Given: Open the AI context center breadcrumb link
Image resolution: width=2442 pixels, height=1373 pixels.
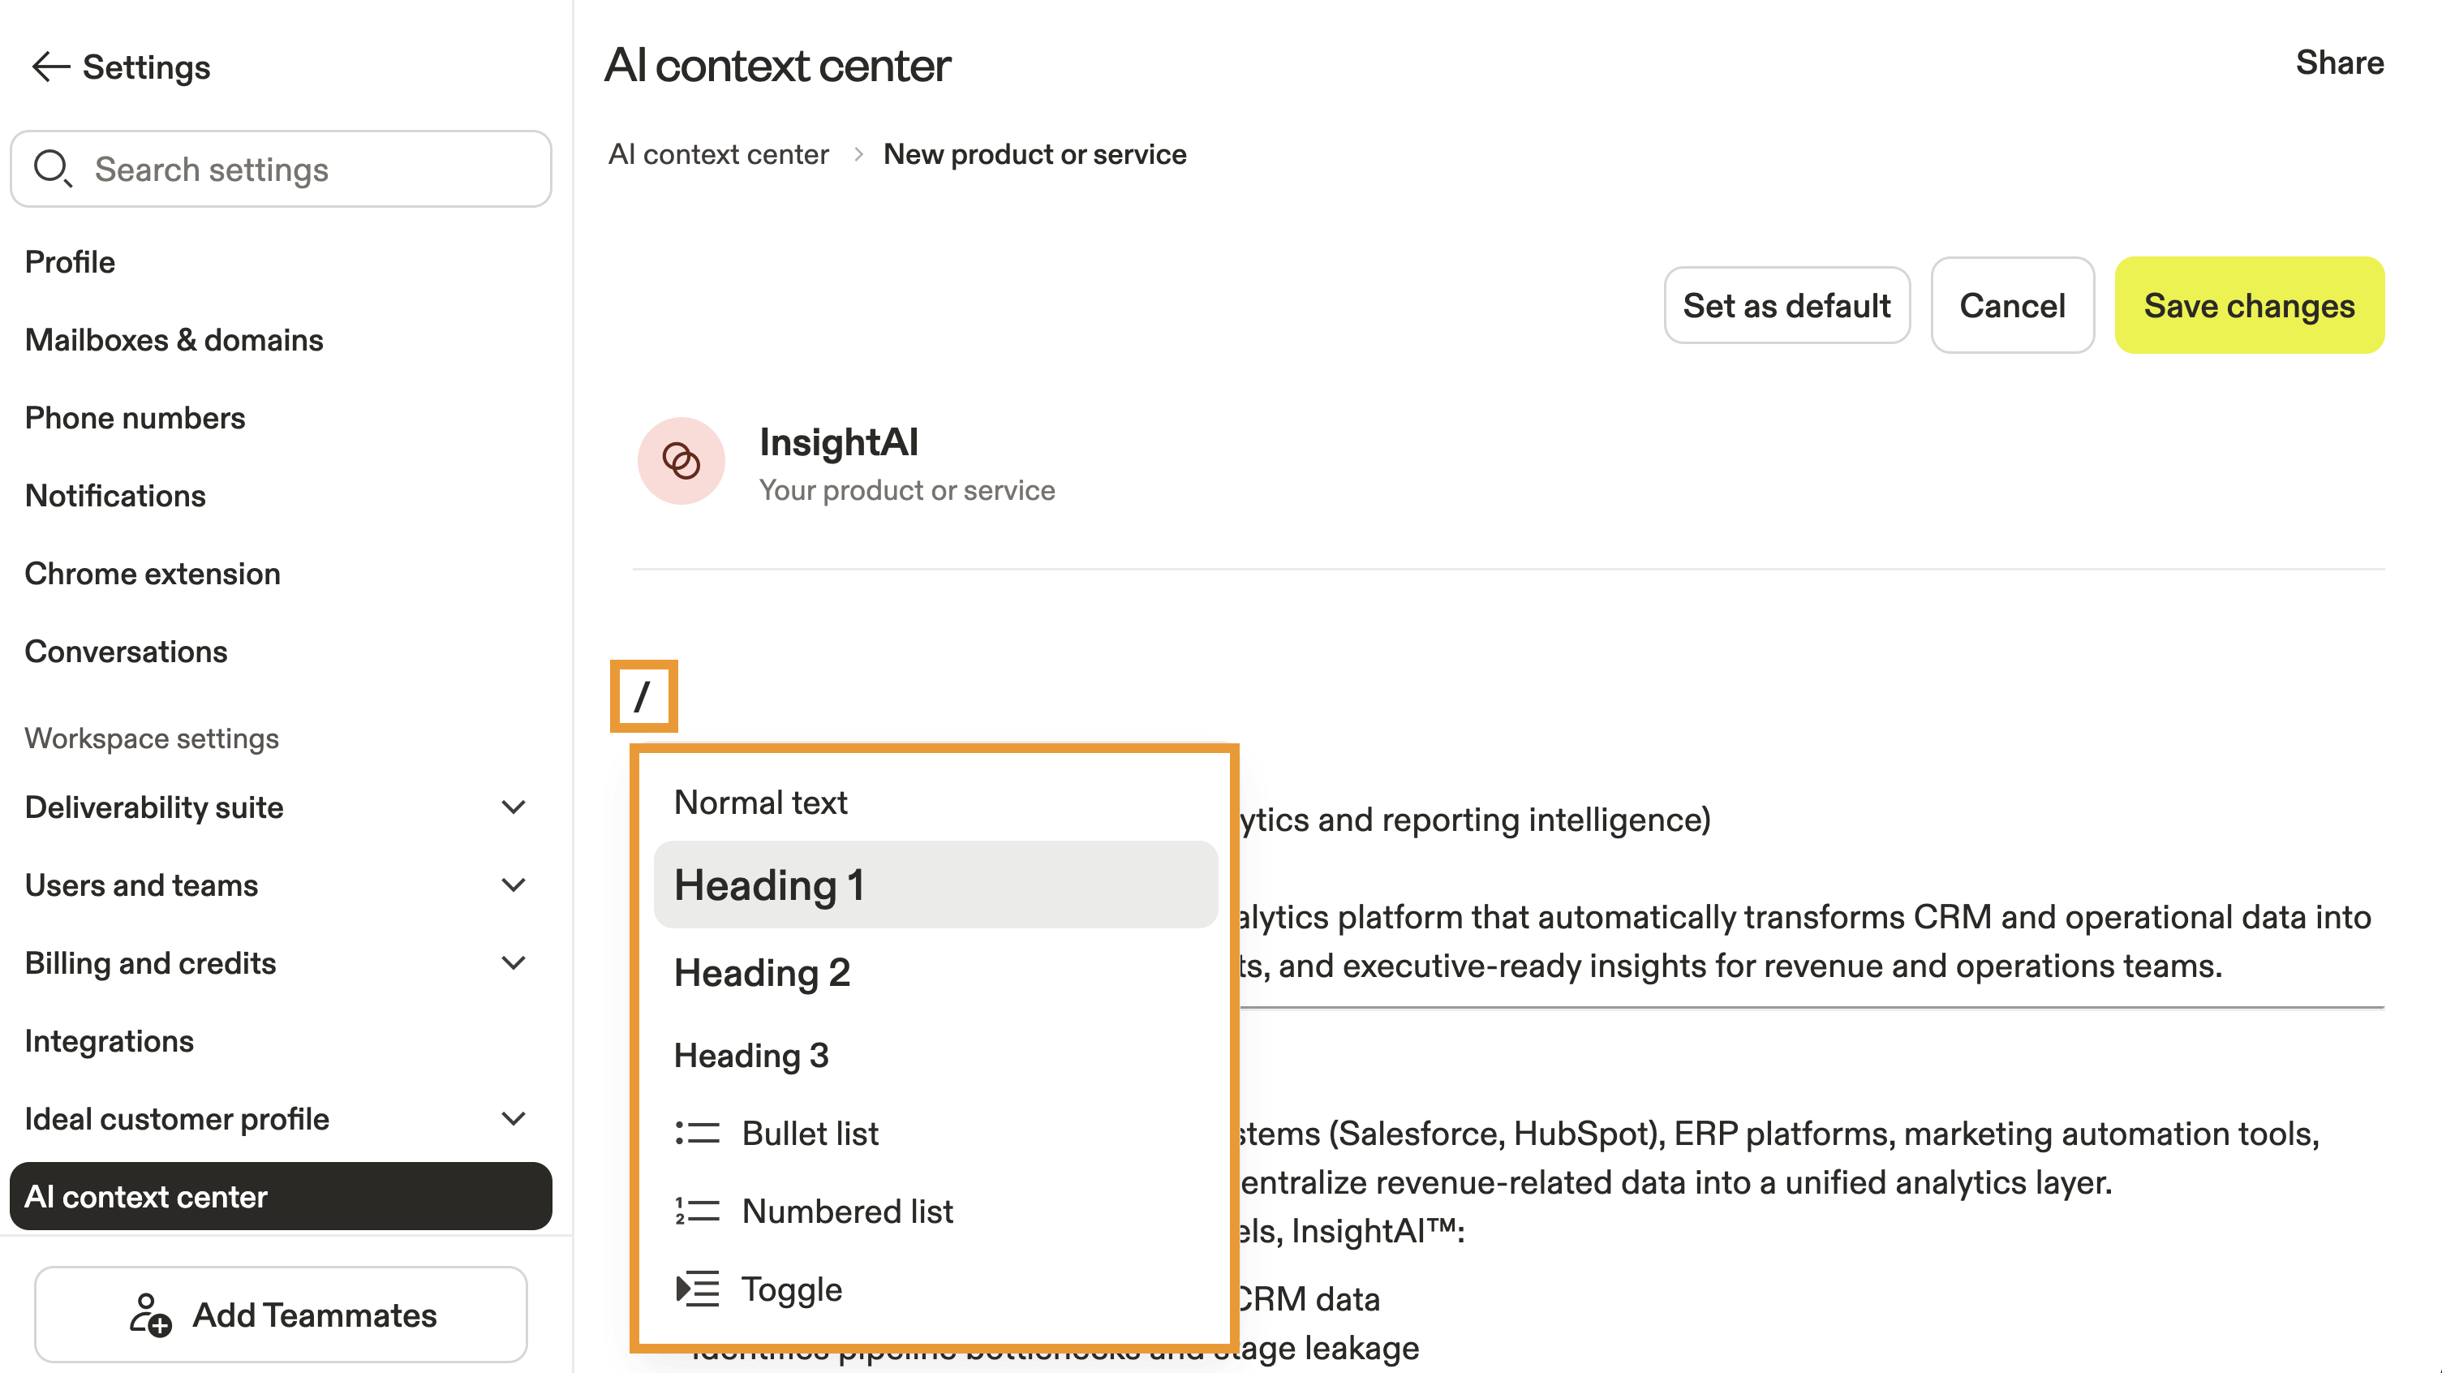Looking at the screenshot, I should click(x=719, y=154).
